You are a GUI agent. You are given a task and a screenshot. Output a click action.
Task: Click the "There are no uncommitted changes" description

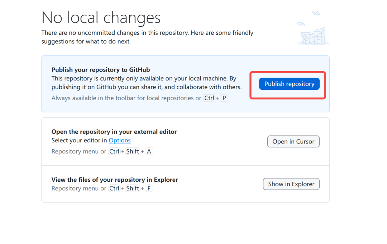(147, 37)
